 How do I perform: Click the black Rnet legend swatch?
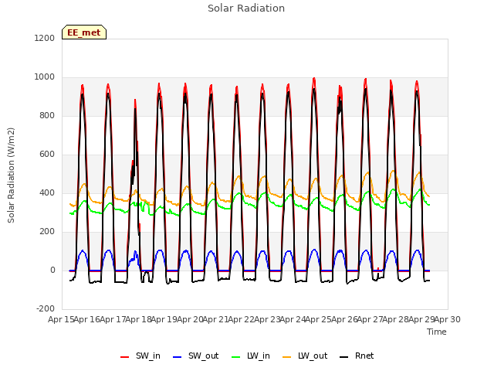344,357
